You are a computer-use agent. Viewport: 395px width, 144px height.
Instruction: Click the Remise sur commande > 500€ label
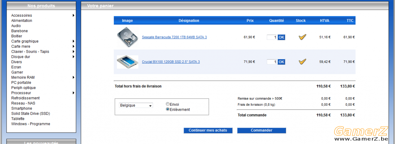[260, 99]
